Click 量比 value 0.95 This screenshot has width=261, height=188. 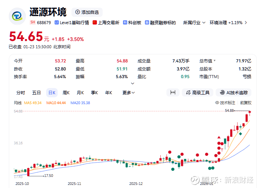[185, 77]
